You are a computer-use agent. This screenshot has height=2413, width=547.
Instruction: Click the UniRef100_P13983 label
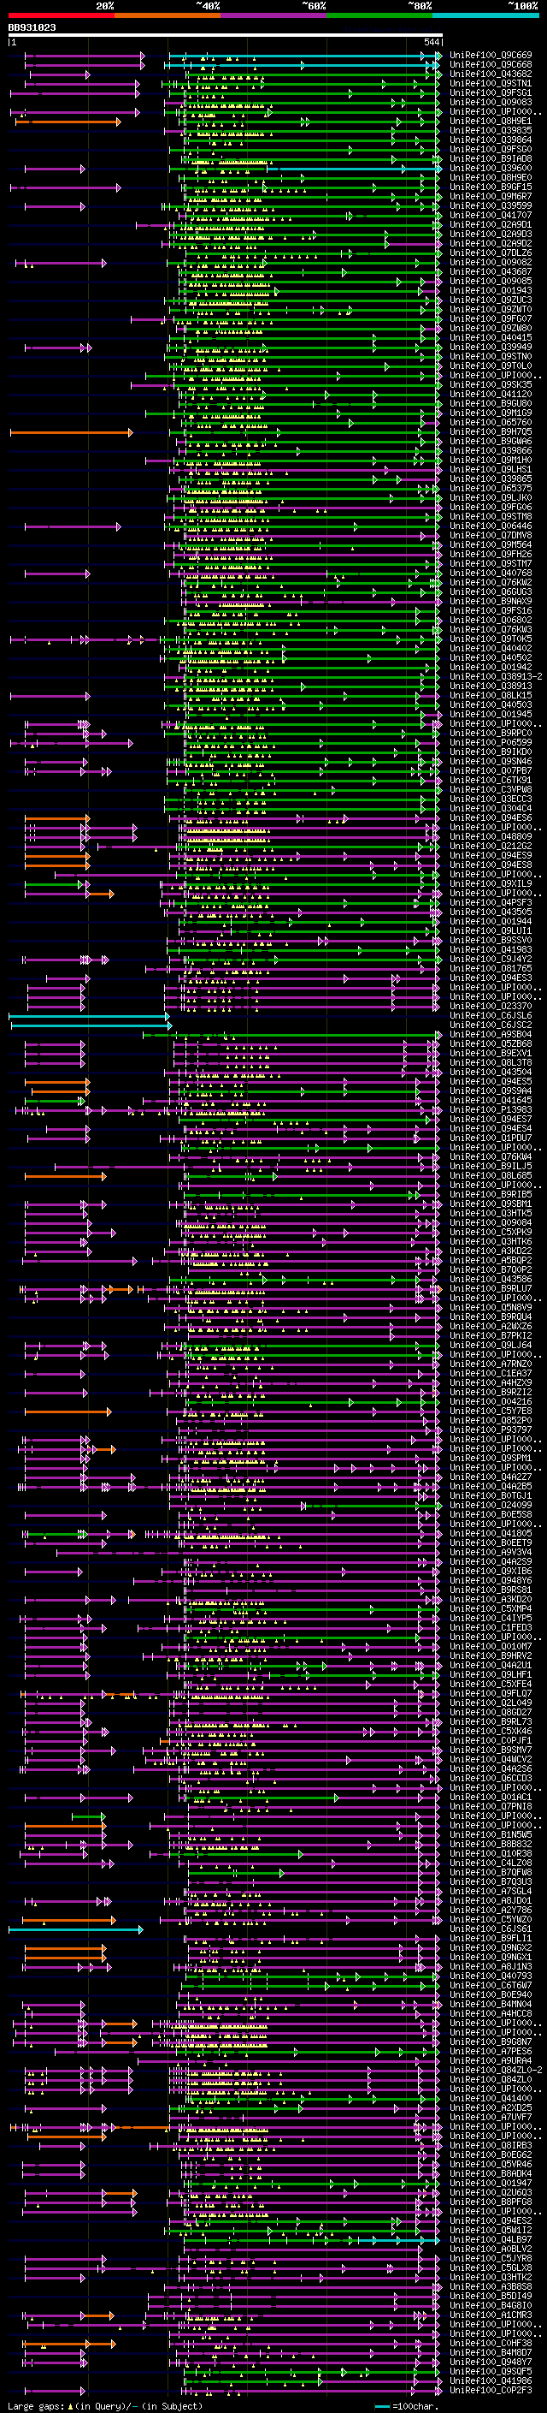tap(490, 1110)
